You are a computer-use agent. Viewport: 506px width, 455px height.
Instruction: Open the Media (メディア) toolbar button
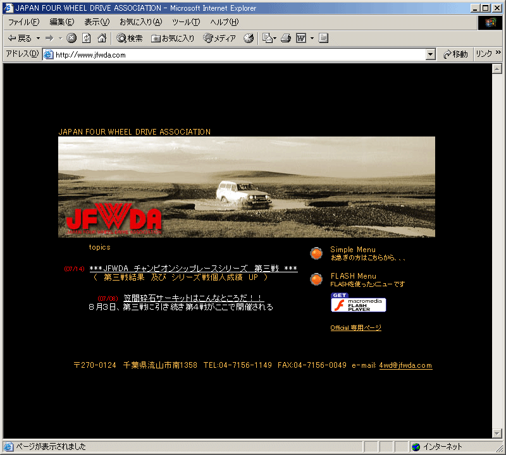219,39
